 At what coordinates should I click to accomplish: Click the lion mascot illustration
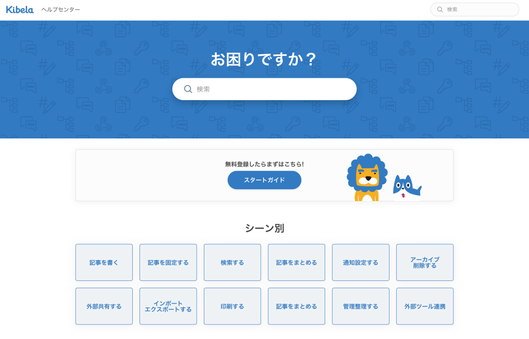coord(367,176)
